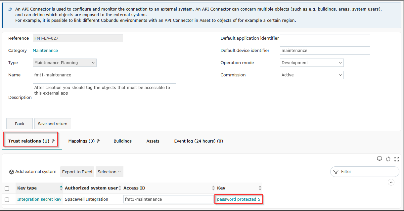The image size is (404, 211).
Task: Sort by the Key type column arrows
Action: click(61, 188)
